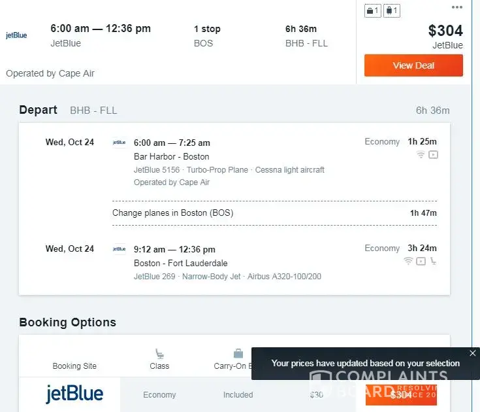Click the Wi-Fi icon for Bar Harbor flight

pyautogui.click(x=421, y=155)
